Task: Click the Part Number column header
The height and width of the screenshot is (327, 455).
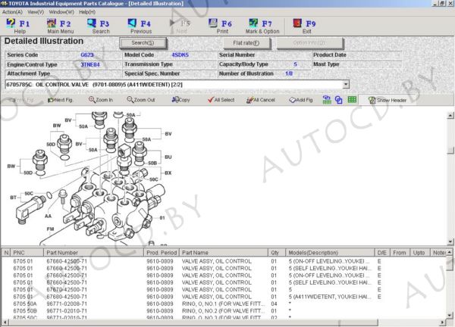Action: tap(93, 253)
